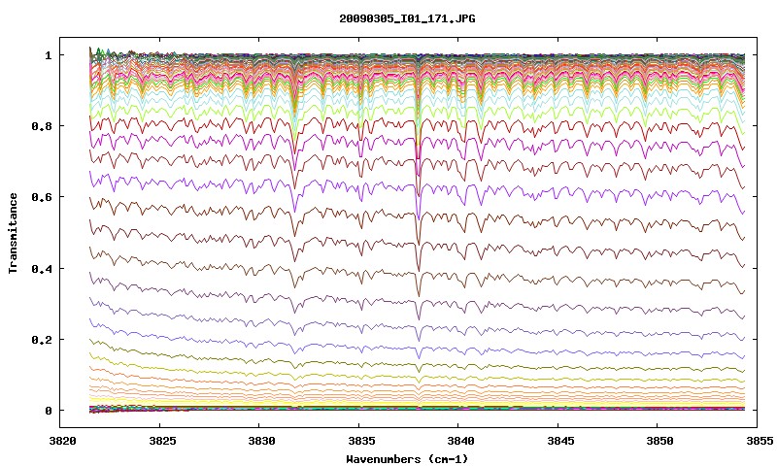
Task: Click the x-axis value 3830
Action: click(261, 441)
